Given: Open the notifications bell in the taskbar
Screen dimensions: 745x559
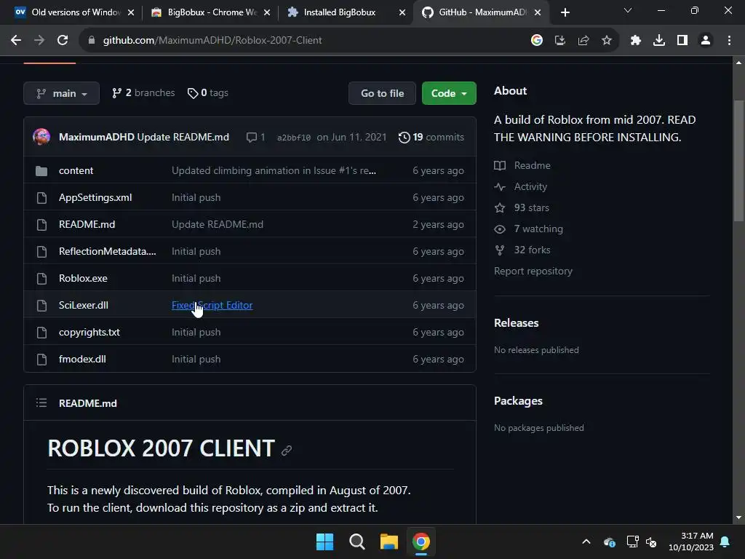Looking at the screenshot, I should pyautogui.click(x=725, y=542).
